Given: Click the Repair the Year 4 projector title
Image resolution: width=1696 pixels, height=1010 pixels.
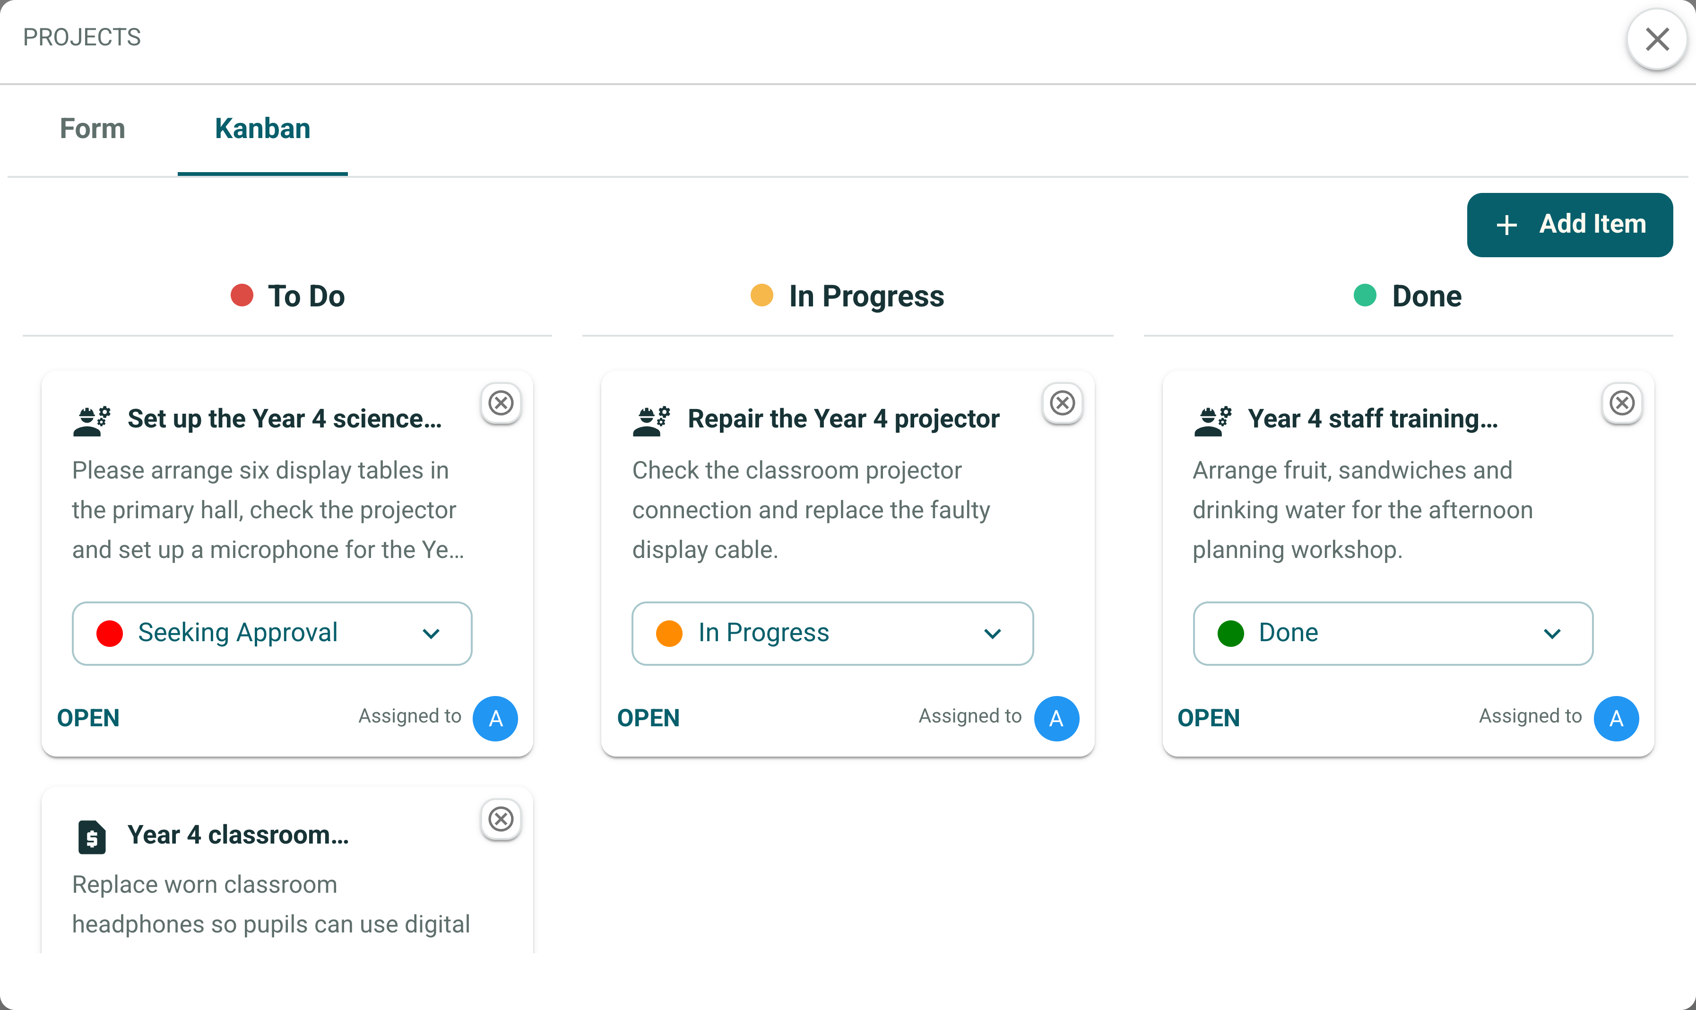Looking at the screenshot, I should coord(844,418).
